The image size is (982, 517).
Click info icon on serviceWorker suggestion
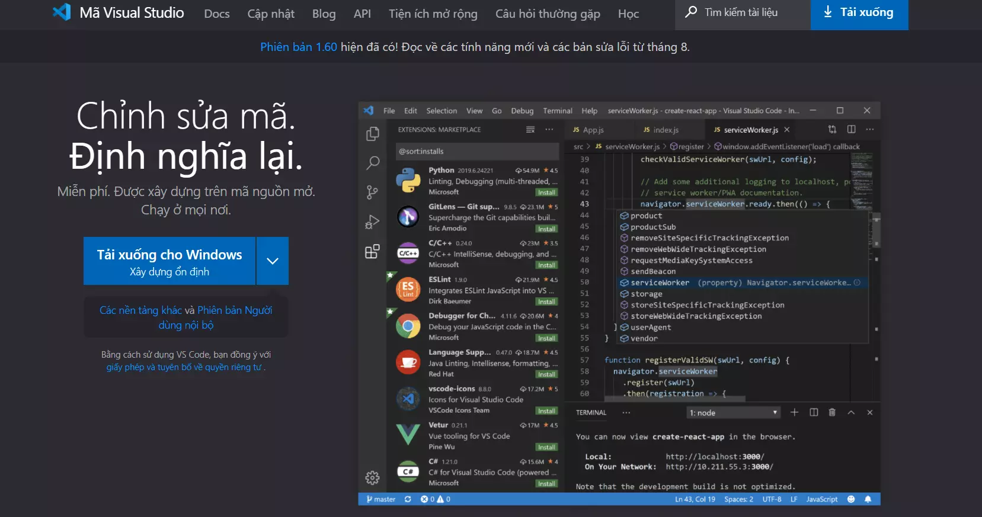click(857, 282)
